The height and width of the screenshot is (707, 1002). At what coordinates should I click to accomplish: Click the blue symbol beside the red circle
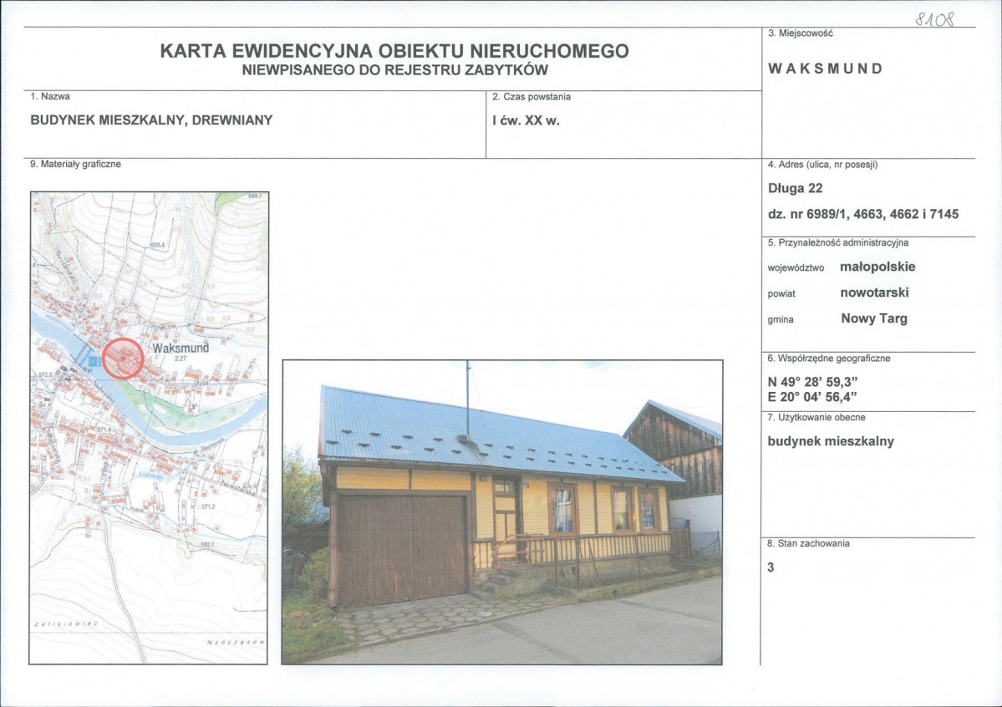[94, 362]
